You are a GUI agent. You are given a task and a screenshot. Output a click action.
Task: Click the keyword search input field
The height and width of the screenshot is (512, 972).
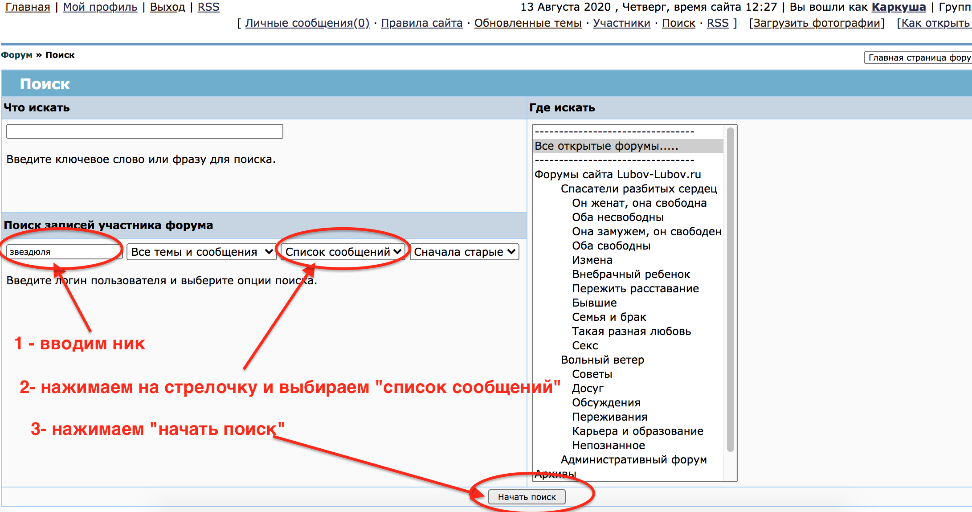point(144,131)
